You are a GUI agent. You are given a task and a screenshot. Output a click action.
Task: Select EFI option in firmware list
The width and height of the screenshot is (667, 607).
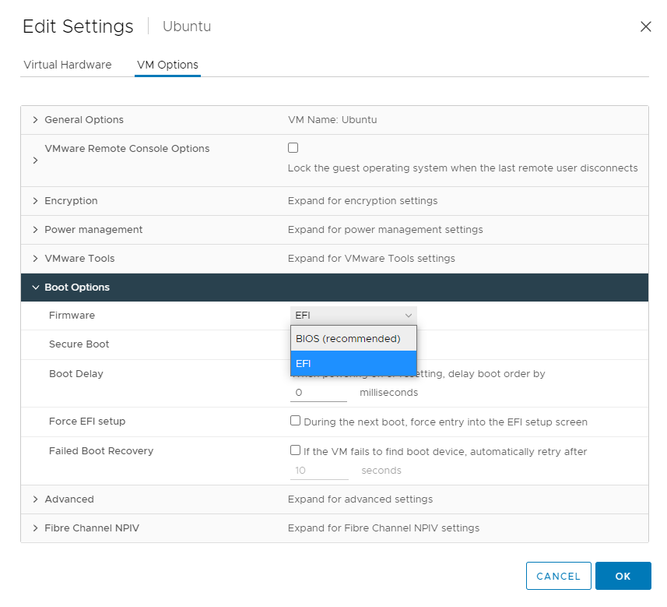point(353,363)
